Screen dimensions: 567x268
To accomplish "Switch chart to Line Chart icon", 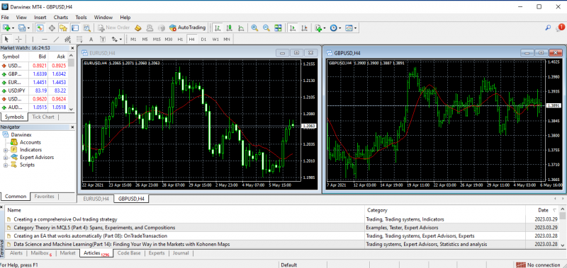I will tap(241, 28).
